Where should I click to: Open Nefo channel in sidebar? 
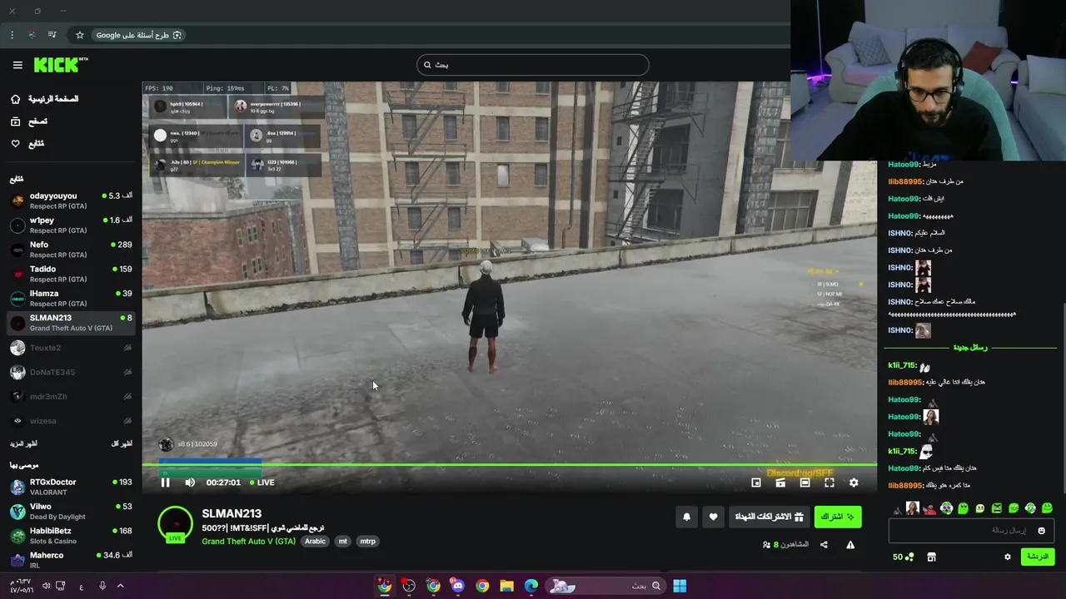[71, 250]
